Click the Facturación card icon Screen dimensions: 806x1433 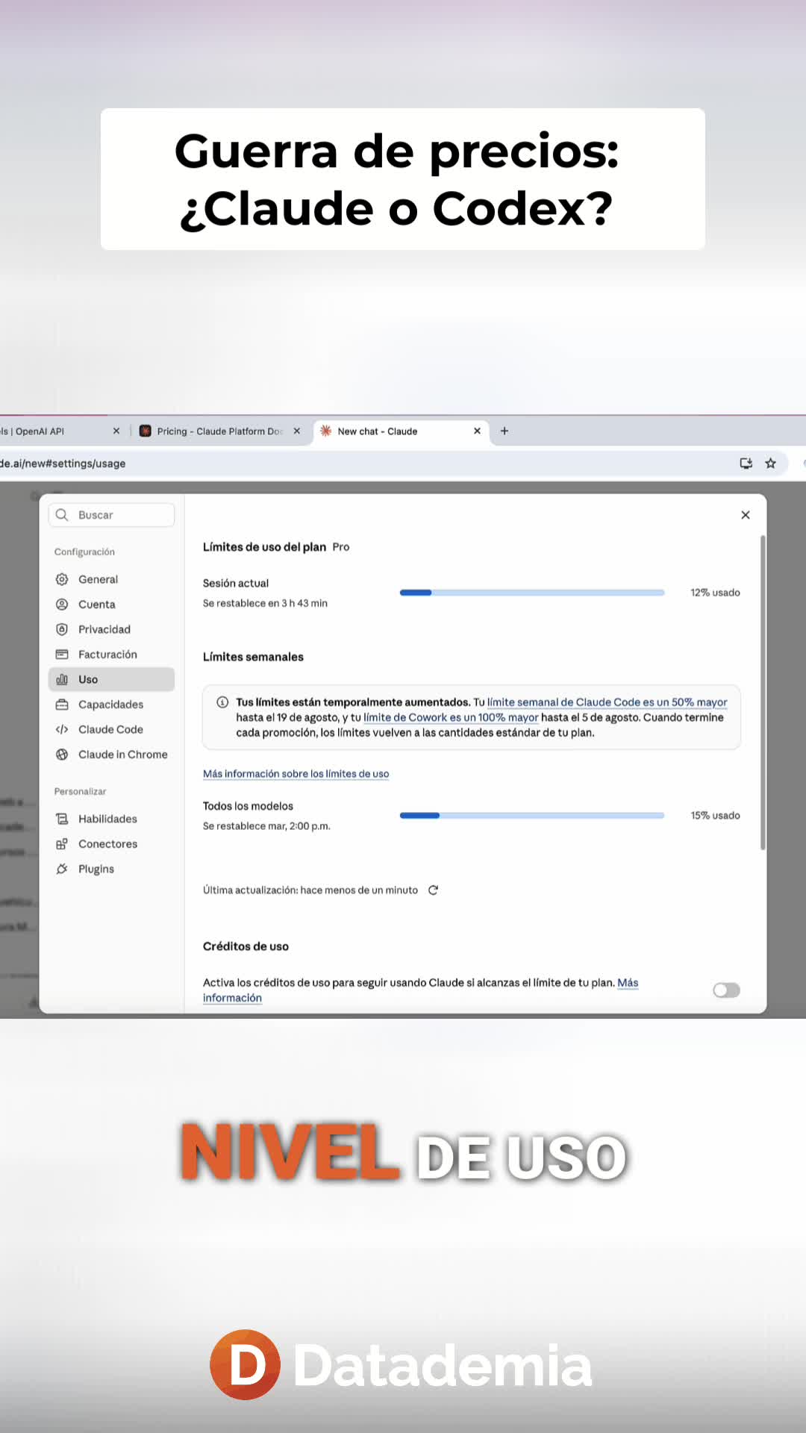62,655
